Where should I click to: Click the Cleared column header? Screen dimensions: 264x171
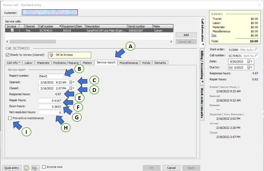pyautogui.click(x=31, y=26)
